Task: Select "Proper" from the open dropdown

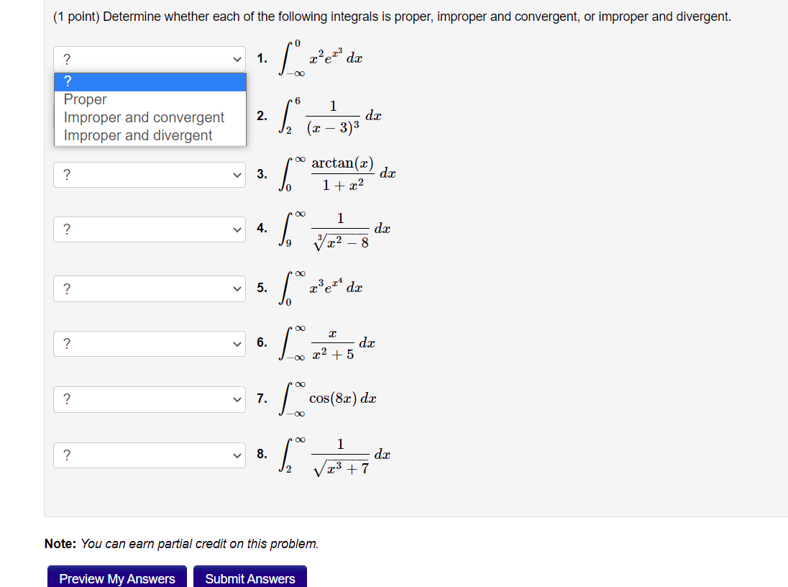Action: click(x=85, y=99)
